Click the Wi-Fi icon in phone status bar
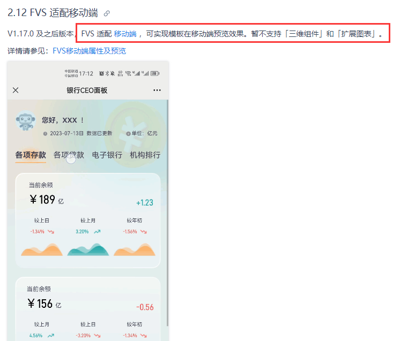415x341 pixels. pyautogui.click(x=128, y=73)
